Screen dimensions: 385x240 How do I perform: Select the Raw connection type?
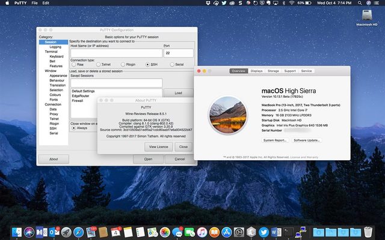pyautogui.click(x=73, y=64)
